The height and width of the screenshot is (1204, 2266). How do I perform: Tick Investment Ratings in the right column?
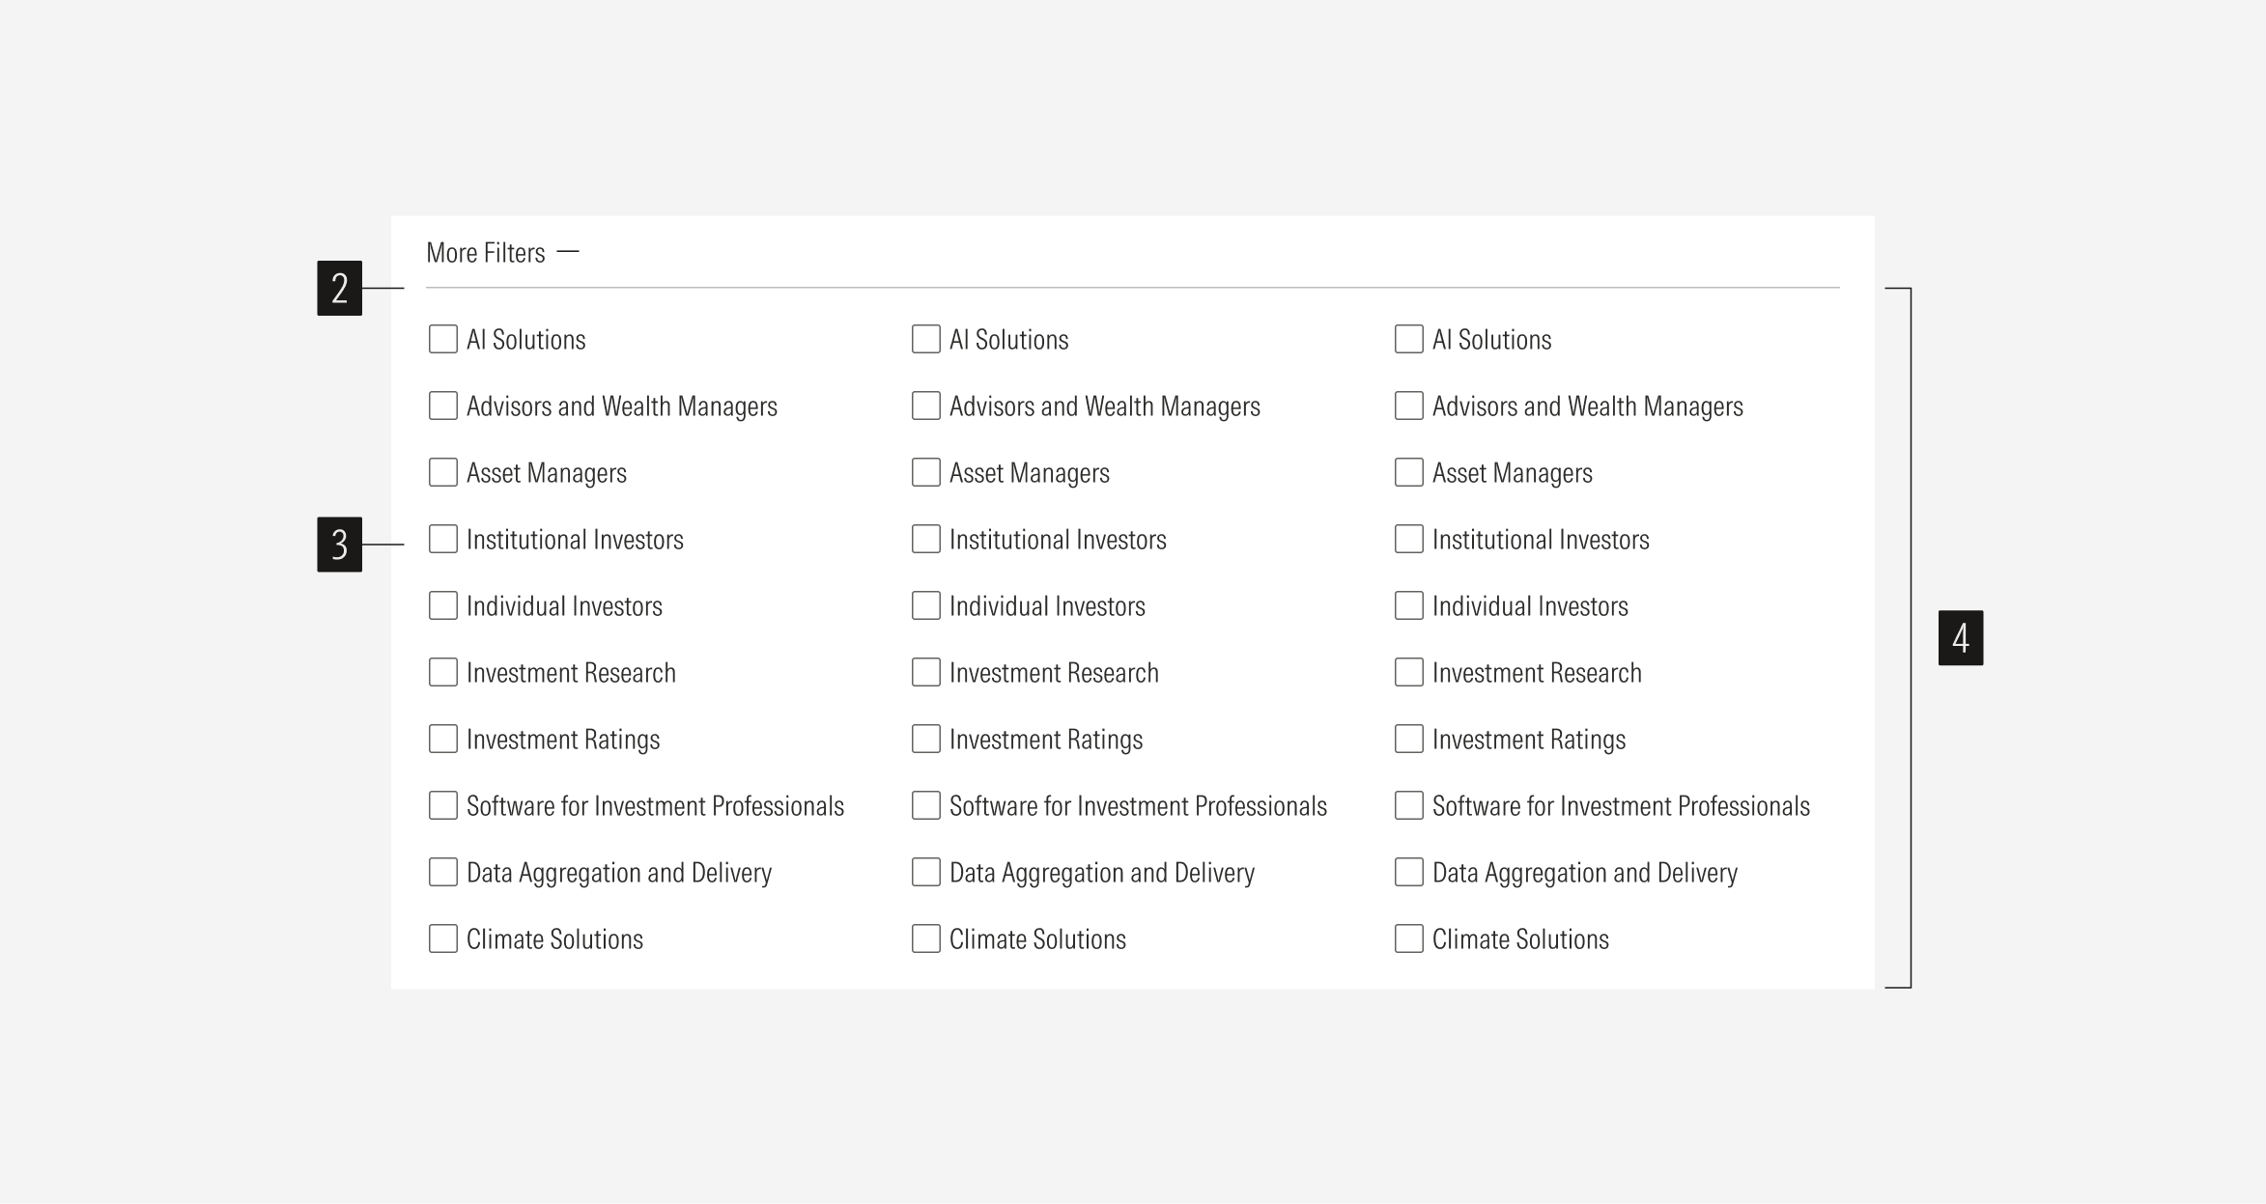point(1409,739)
